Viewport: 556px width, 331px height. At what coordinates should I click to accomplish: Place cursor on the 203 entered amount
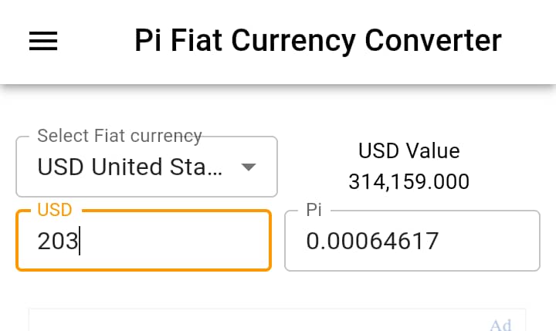pos(58,241)
